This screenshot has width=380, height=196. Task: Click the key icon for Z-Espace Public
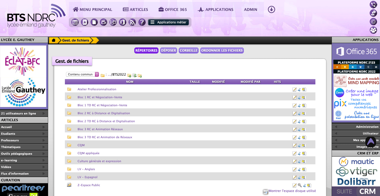pyautogui.click(x=299, y=185)
